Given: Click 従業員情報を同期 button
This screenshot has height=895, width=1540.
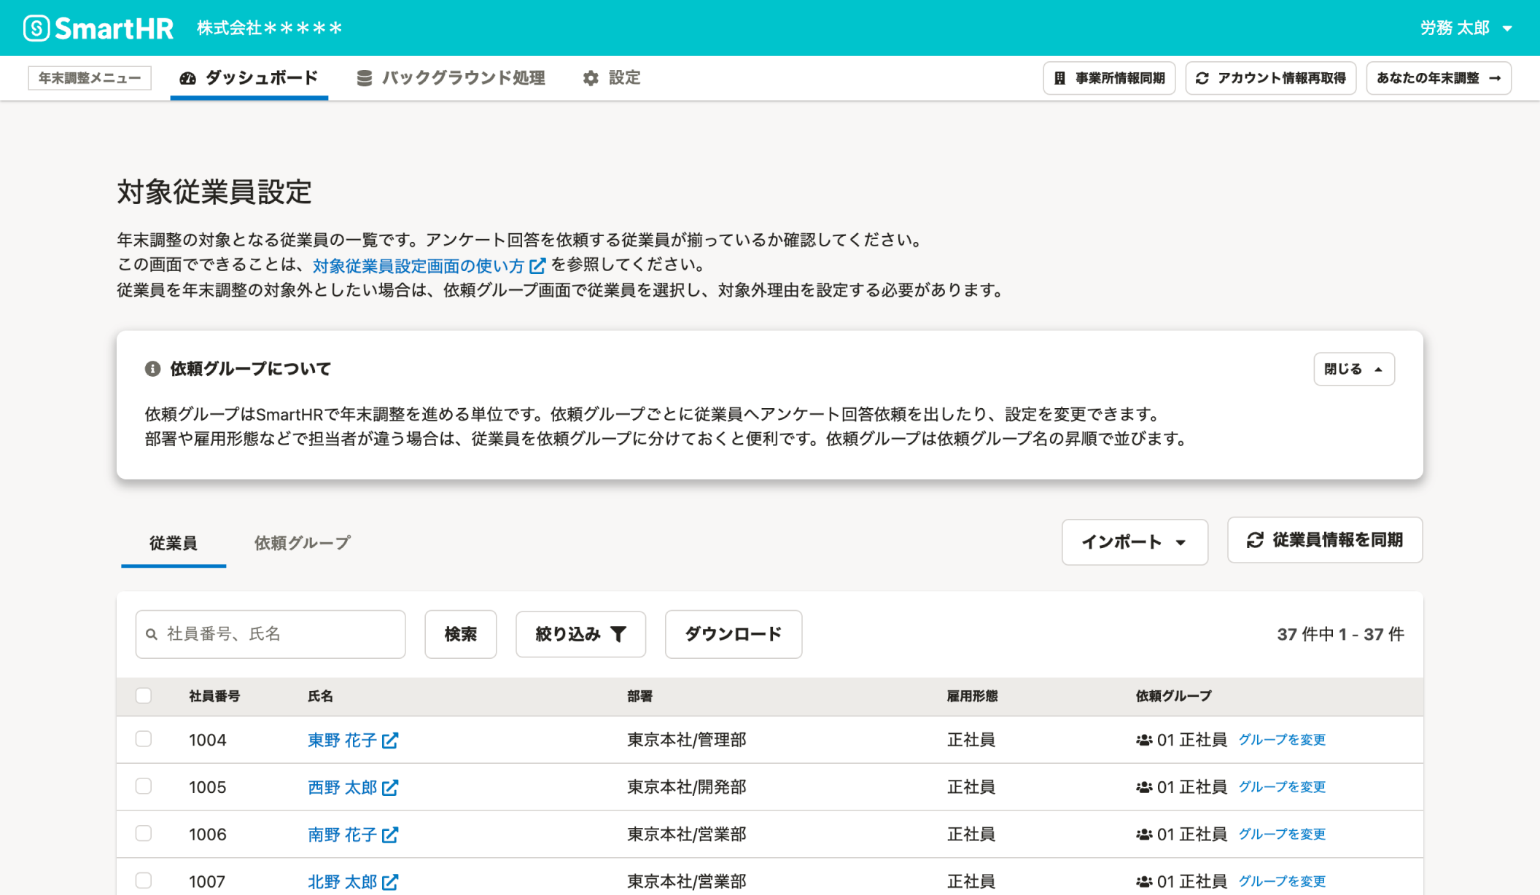Looking at the screenshot, I should click(1325, 540).
